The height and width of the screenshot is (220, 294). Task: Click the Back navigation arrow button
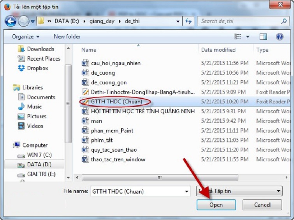point(11,21)
